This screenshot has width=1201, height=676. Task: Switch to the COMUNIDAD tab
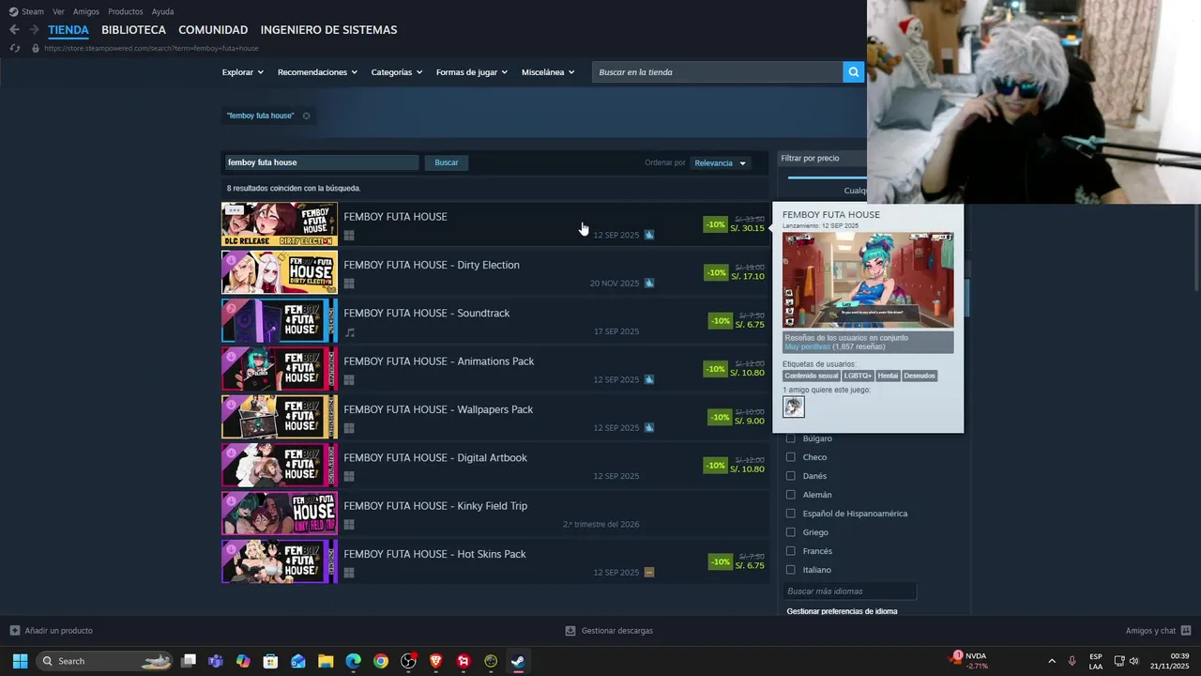tap(213, 30)
